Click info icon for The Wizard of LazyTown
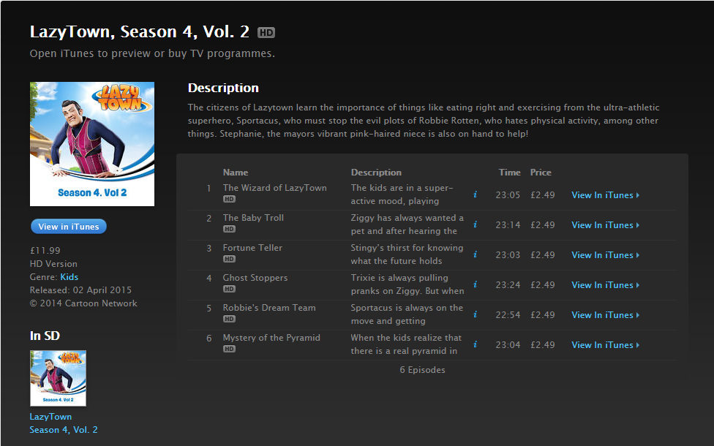 [475, 194]
